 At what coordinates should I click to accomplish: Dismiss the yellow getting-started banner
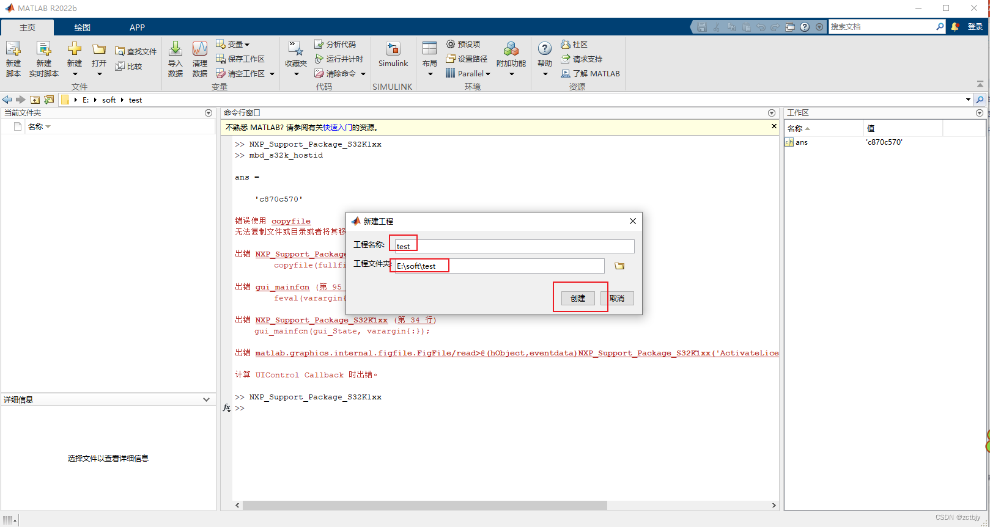774,126
